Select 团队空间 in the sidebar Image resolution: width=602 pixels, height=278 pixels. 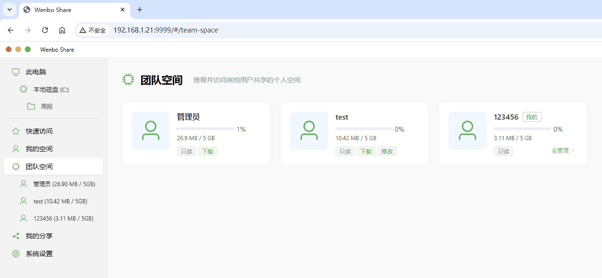coord(39,167)
